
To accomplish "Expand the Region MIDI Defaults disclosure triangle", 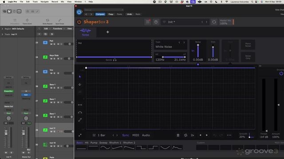I will click(x=2, y=29).
